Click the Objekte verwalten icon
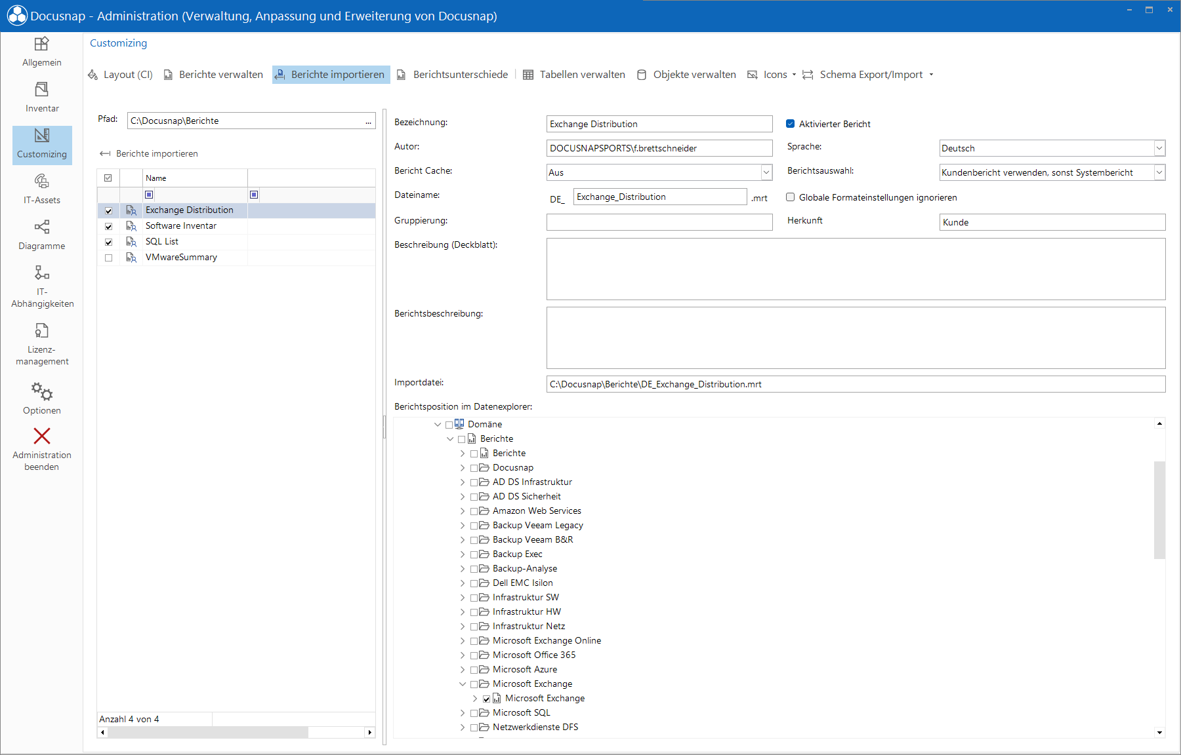 click(642, 75)
